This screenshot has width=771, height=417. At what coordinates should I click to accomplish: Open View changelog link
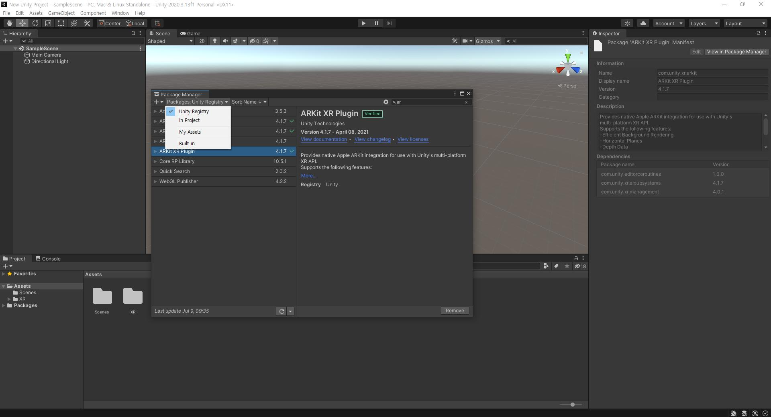click(x=372, y=139)
